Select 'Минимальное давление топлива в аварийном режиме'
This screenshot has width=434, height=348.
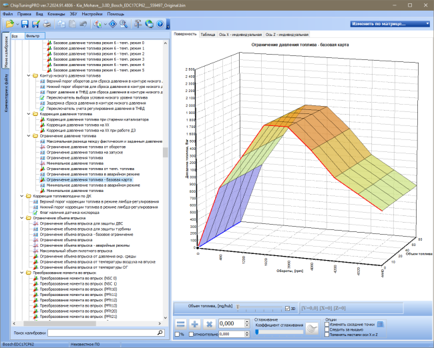pyautogui.click(x=93, y=185)
